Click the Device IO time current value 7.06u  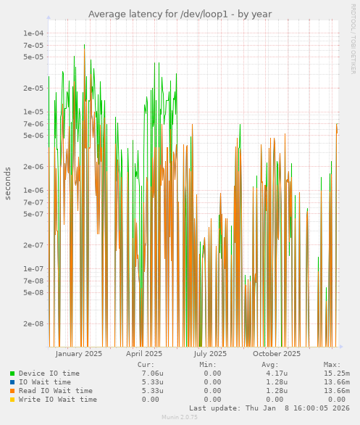[x=152, y=374]
